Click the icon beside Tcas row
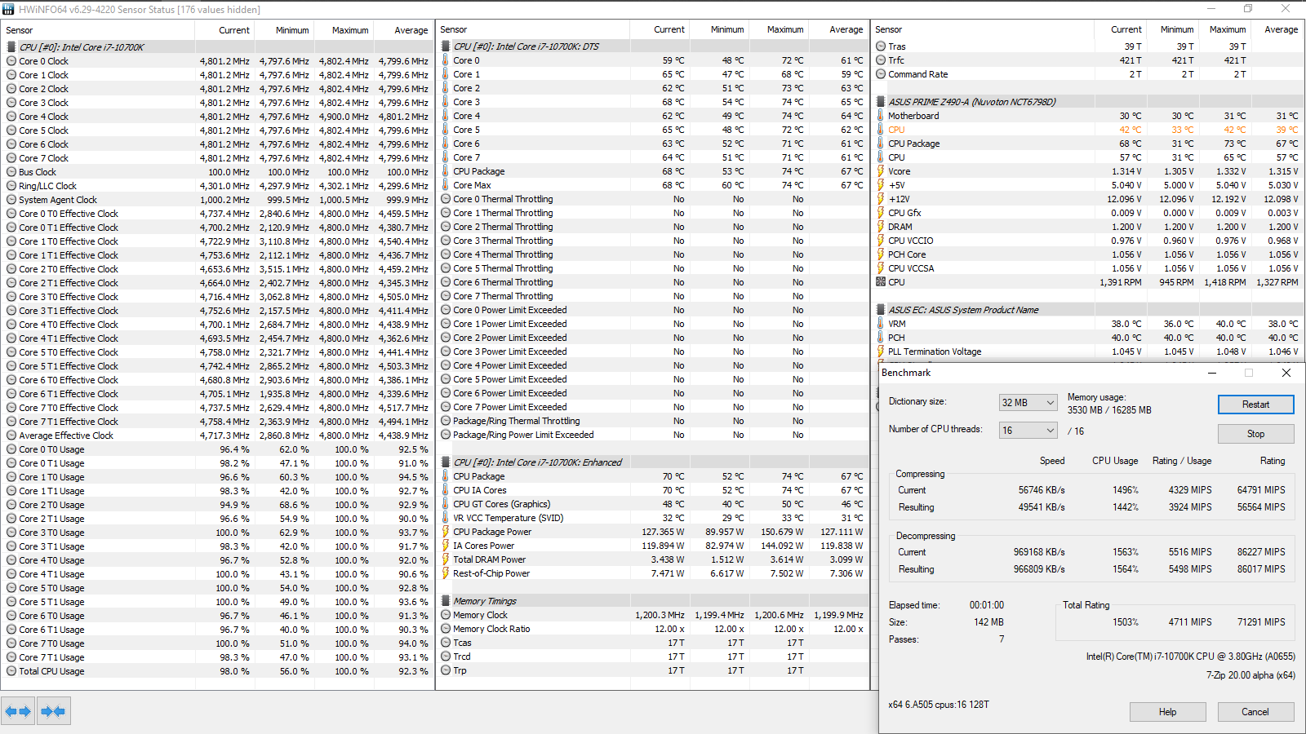The height and width of the screenshot is (734, 1306). (x=446, y=643)
